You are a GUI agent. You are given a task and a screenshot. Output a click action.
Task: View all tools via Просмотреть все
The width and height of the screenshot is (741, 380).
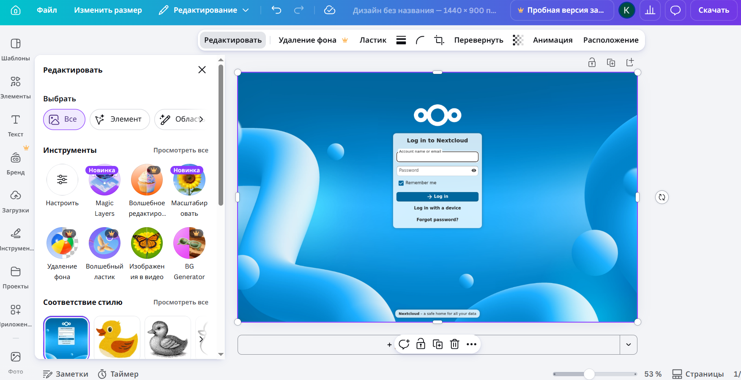[x=181, y=150]
